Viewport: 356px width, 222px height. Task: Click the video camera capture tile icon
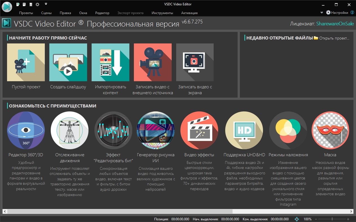[x=153, y=62]
